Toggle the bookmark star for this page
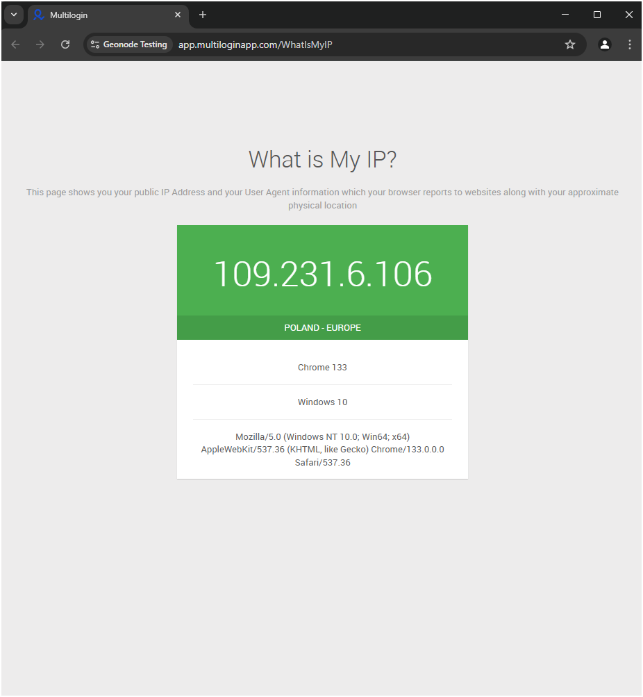The height and width of the screenshot is (697, 643). tap(569, 44)
